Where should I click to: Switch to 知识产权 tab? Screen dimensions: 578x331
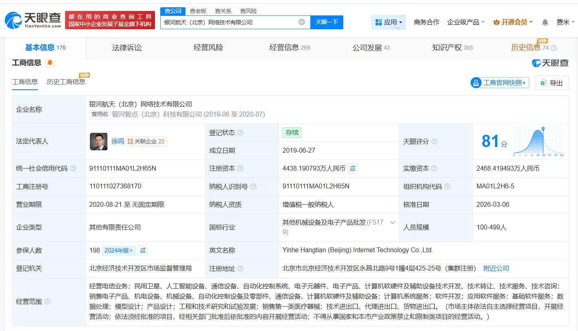447,48
